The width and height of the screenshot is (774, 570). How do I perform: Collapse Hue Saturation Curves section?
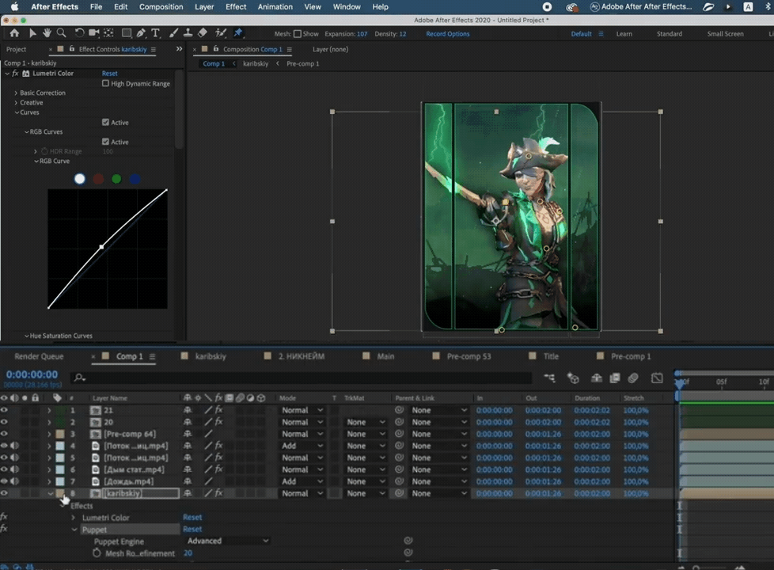(x=27, y=336)
